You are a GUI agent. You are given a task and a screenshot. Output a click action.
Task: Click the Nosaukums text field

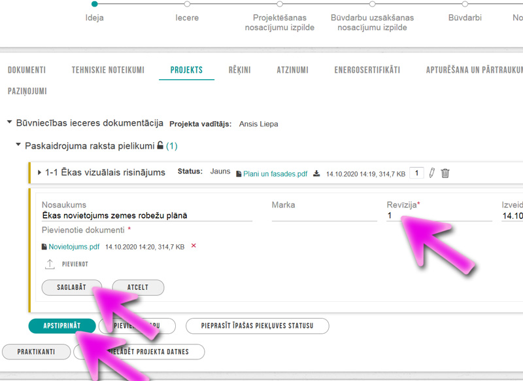point(146,215)
